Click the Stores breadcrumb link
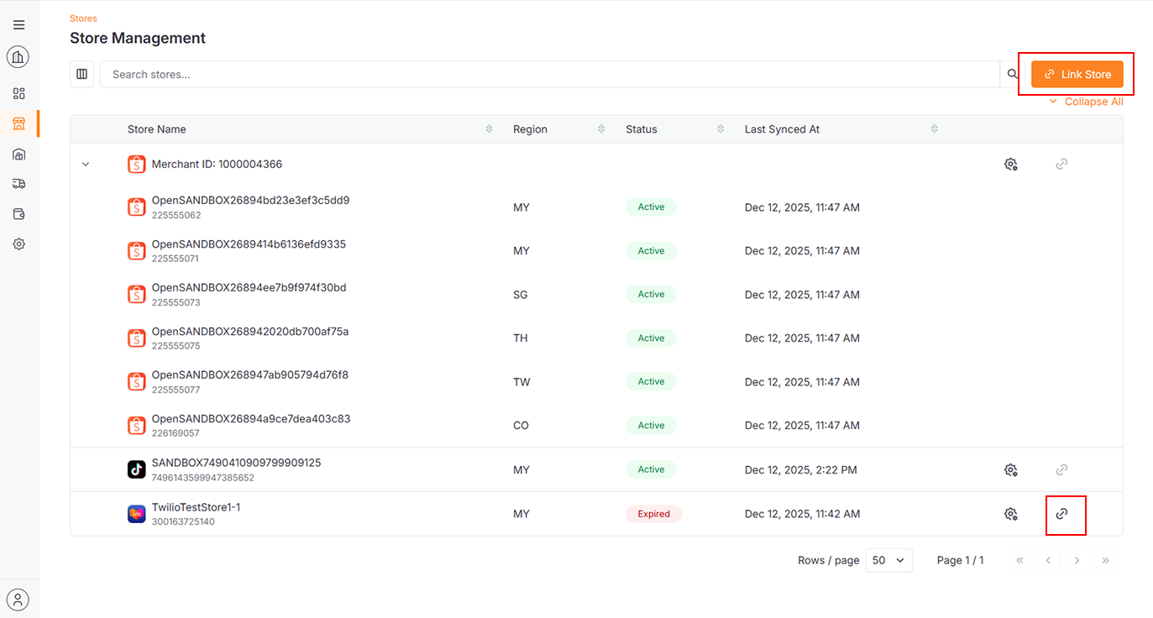Screen dimensions: 1153x618 coord(83,18)
